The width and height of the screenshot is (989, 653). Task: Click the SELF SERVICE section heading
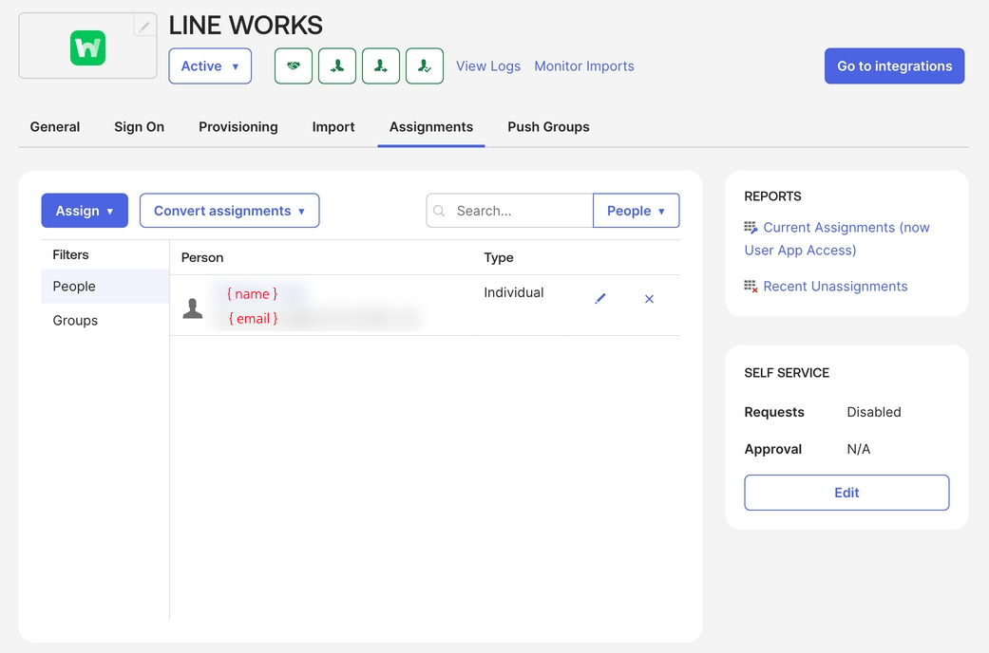(x=787, y=372)
